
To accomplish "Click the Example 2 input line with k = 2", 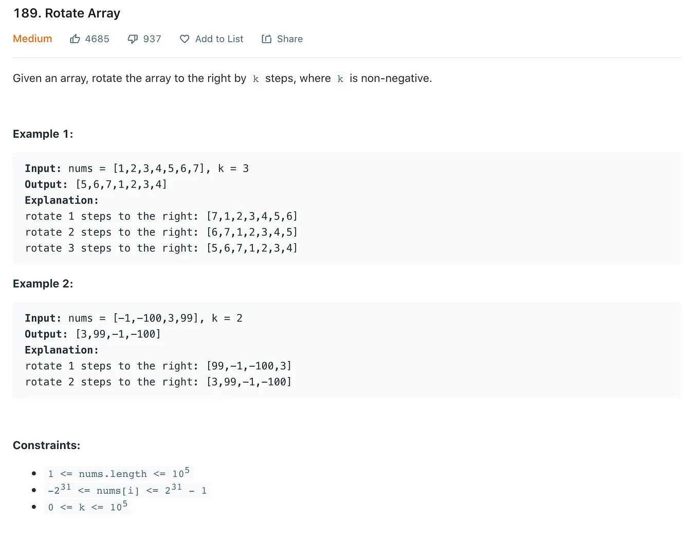I will [134, 318].
